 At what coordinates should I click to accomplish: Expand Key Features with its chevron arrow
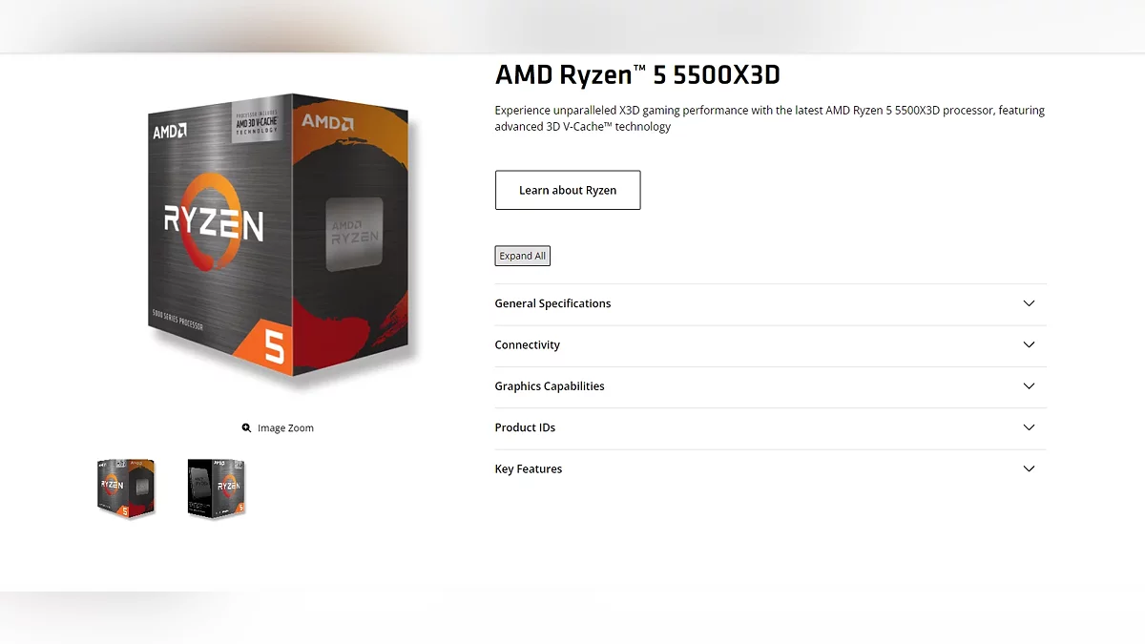tap(1029, 469)
